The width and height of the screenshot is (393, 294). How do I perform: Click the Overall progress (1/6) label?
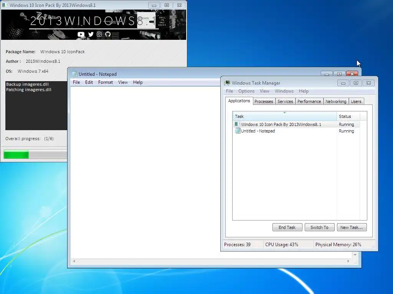click(29, 139)
